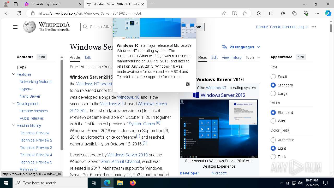Image resolution: width=334 pixels, height=188 pixels.
Task: Open File Explorer from the taskbar
Action: click(120, 183)
